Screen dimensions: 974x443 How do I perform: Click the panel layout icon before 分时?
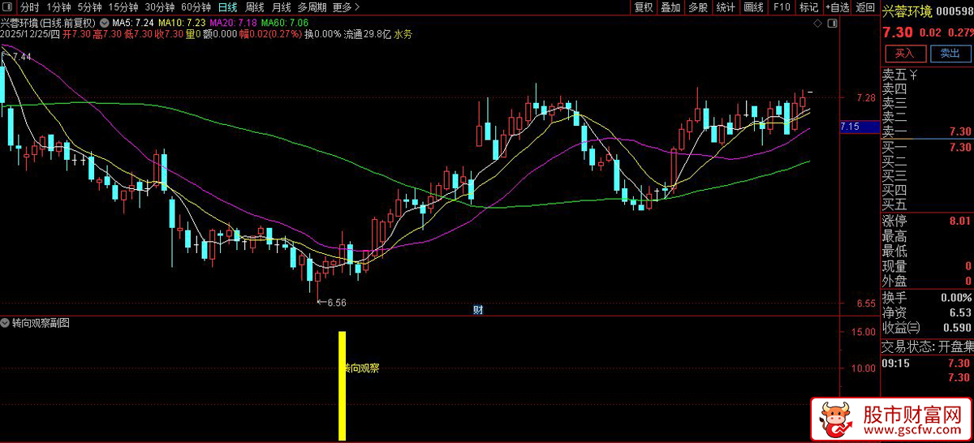[8, 7]
